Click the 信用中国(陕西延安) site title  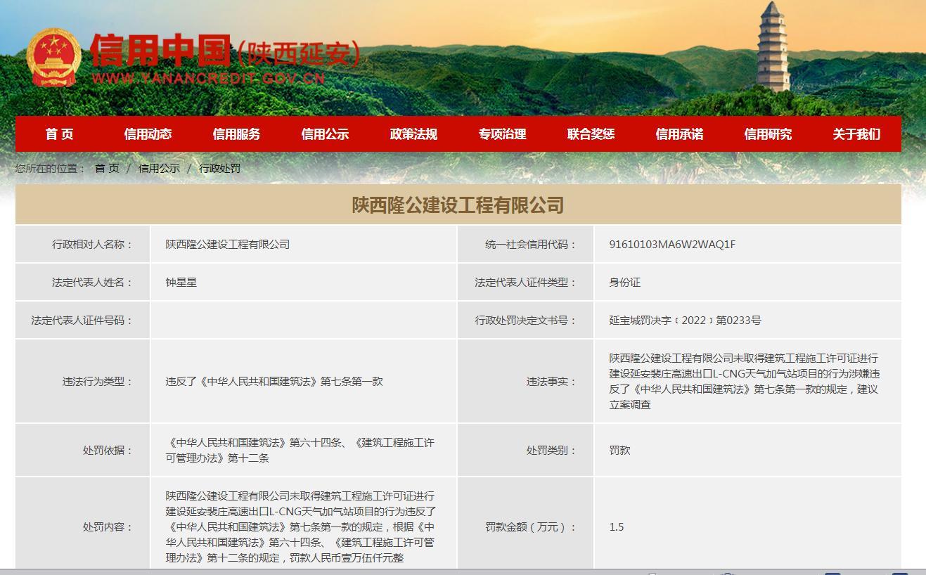pos(225,51)
